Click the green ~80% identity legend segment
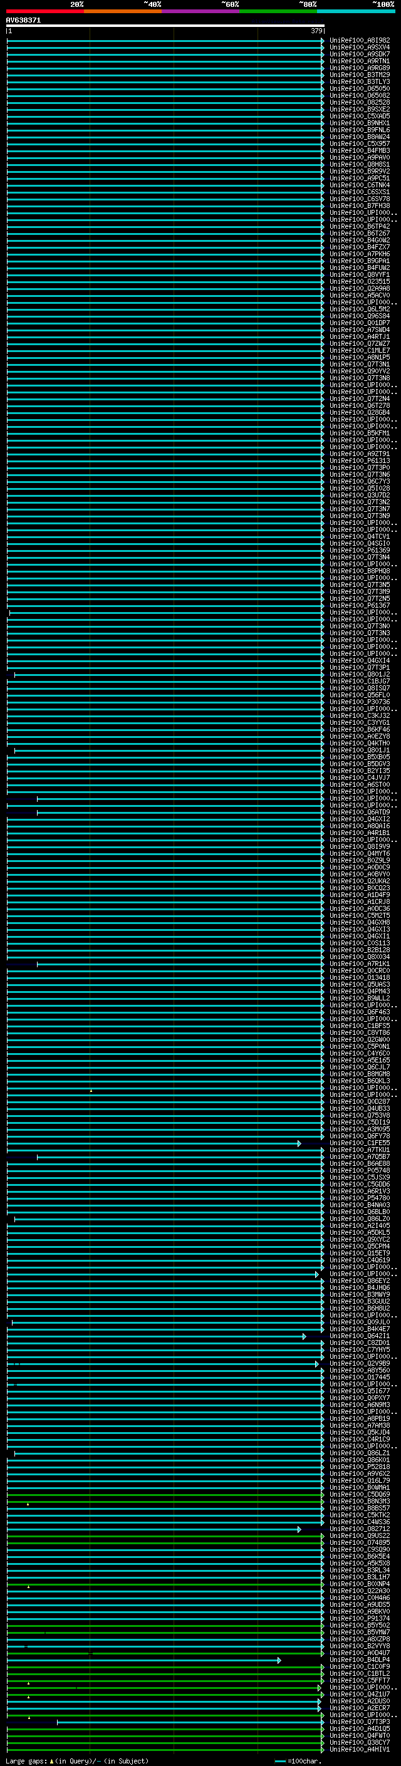Image resolution: width=401 pixels, height=1766 pixels. coord(278,11)
